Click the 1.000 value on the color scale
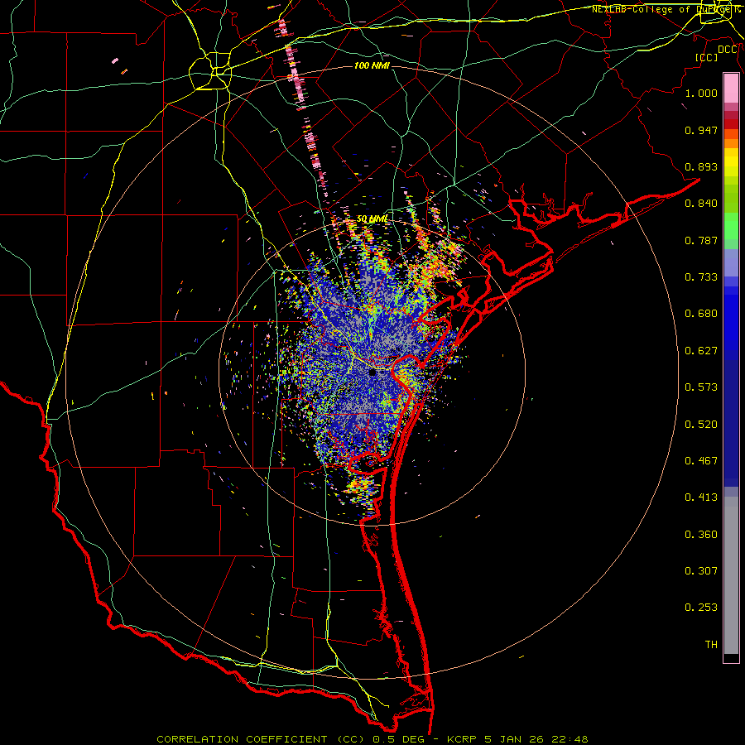Image resolution: width=745 pixels, height=745 pixels. (x=701, y=93)
